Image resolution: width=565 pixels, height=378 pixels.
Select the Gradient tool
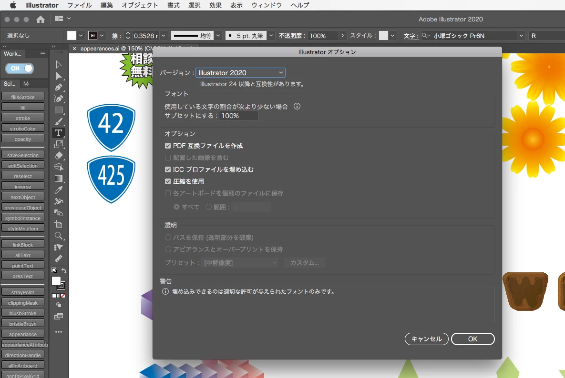click(x=59, y=179)
